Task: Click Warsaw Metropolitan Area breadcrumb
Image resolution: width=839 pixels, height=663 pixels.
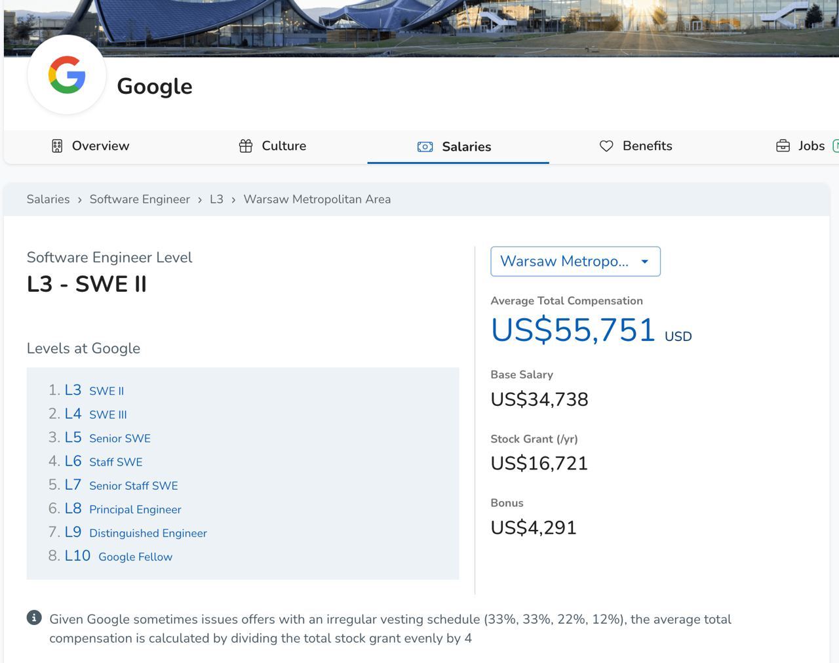Action: tap(317, 199)
